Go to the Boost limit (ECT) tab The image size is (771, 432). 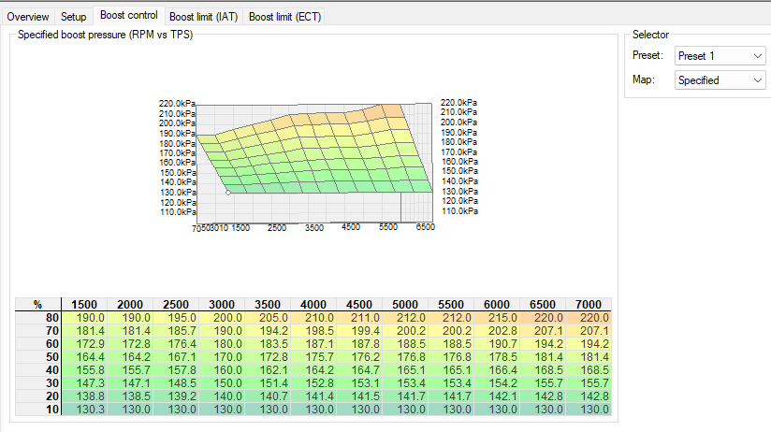[285, 17]
